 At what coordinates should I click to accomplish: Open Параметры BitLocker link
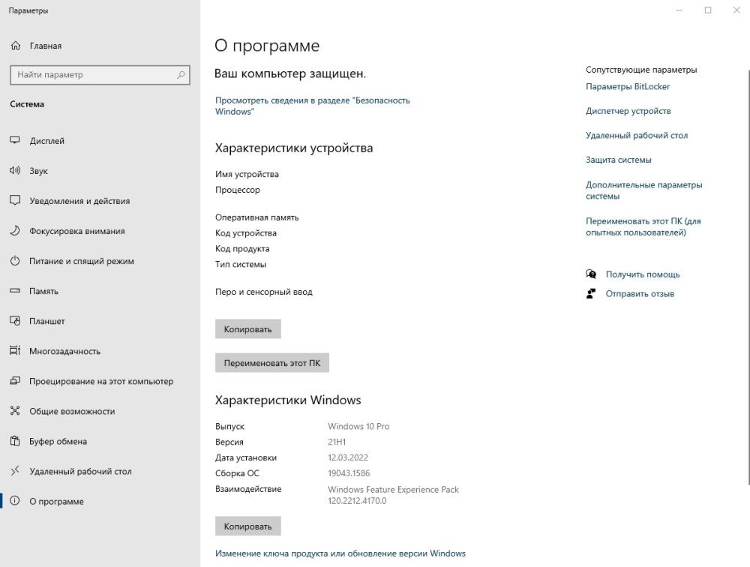point(628,86)
